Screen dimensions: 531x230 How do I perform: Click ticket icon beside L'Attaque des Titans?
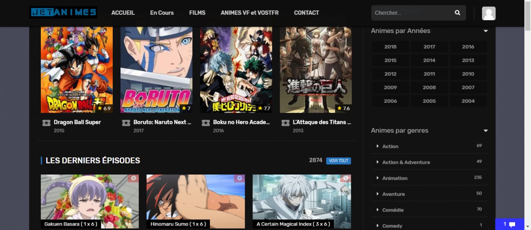pos(285,123)
